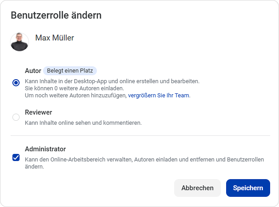Cancel the dialog with the Abbrechen button

click(x=197, y=188)
